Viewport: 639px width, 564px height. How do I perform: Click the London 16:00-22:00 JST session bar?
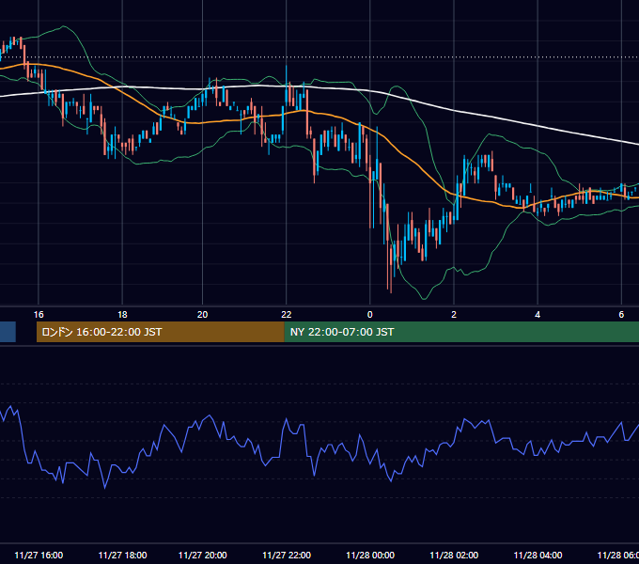[160, 332]
